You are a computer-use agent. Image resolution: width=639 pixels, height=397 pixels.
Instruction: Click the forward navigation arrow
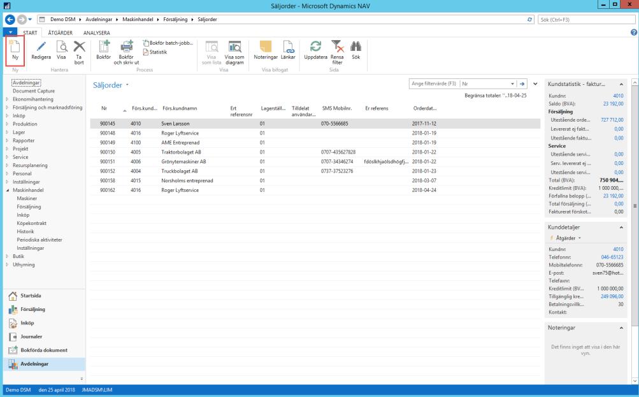pos(22,19)
